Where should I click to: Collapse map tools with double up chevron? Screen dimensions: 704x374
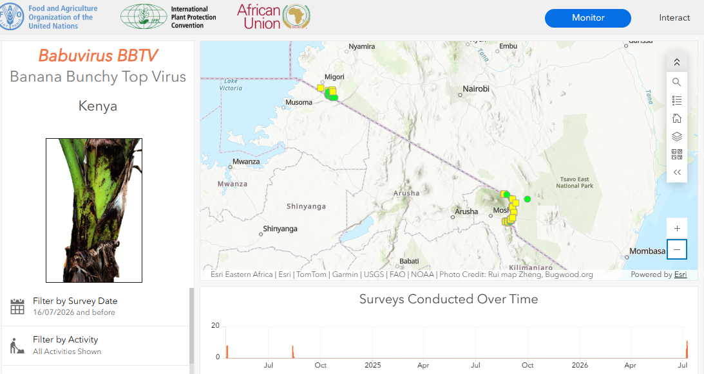[x=676, y=62]
